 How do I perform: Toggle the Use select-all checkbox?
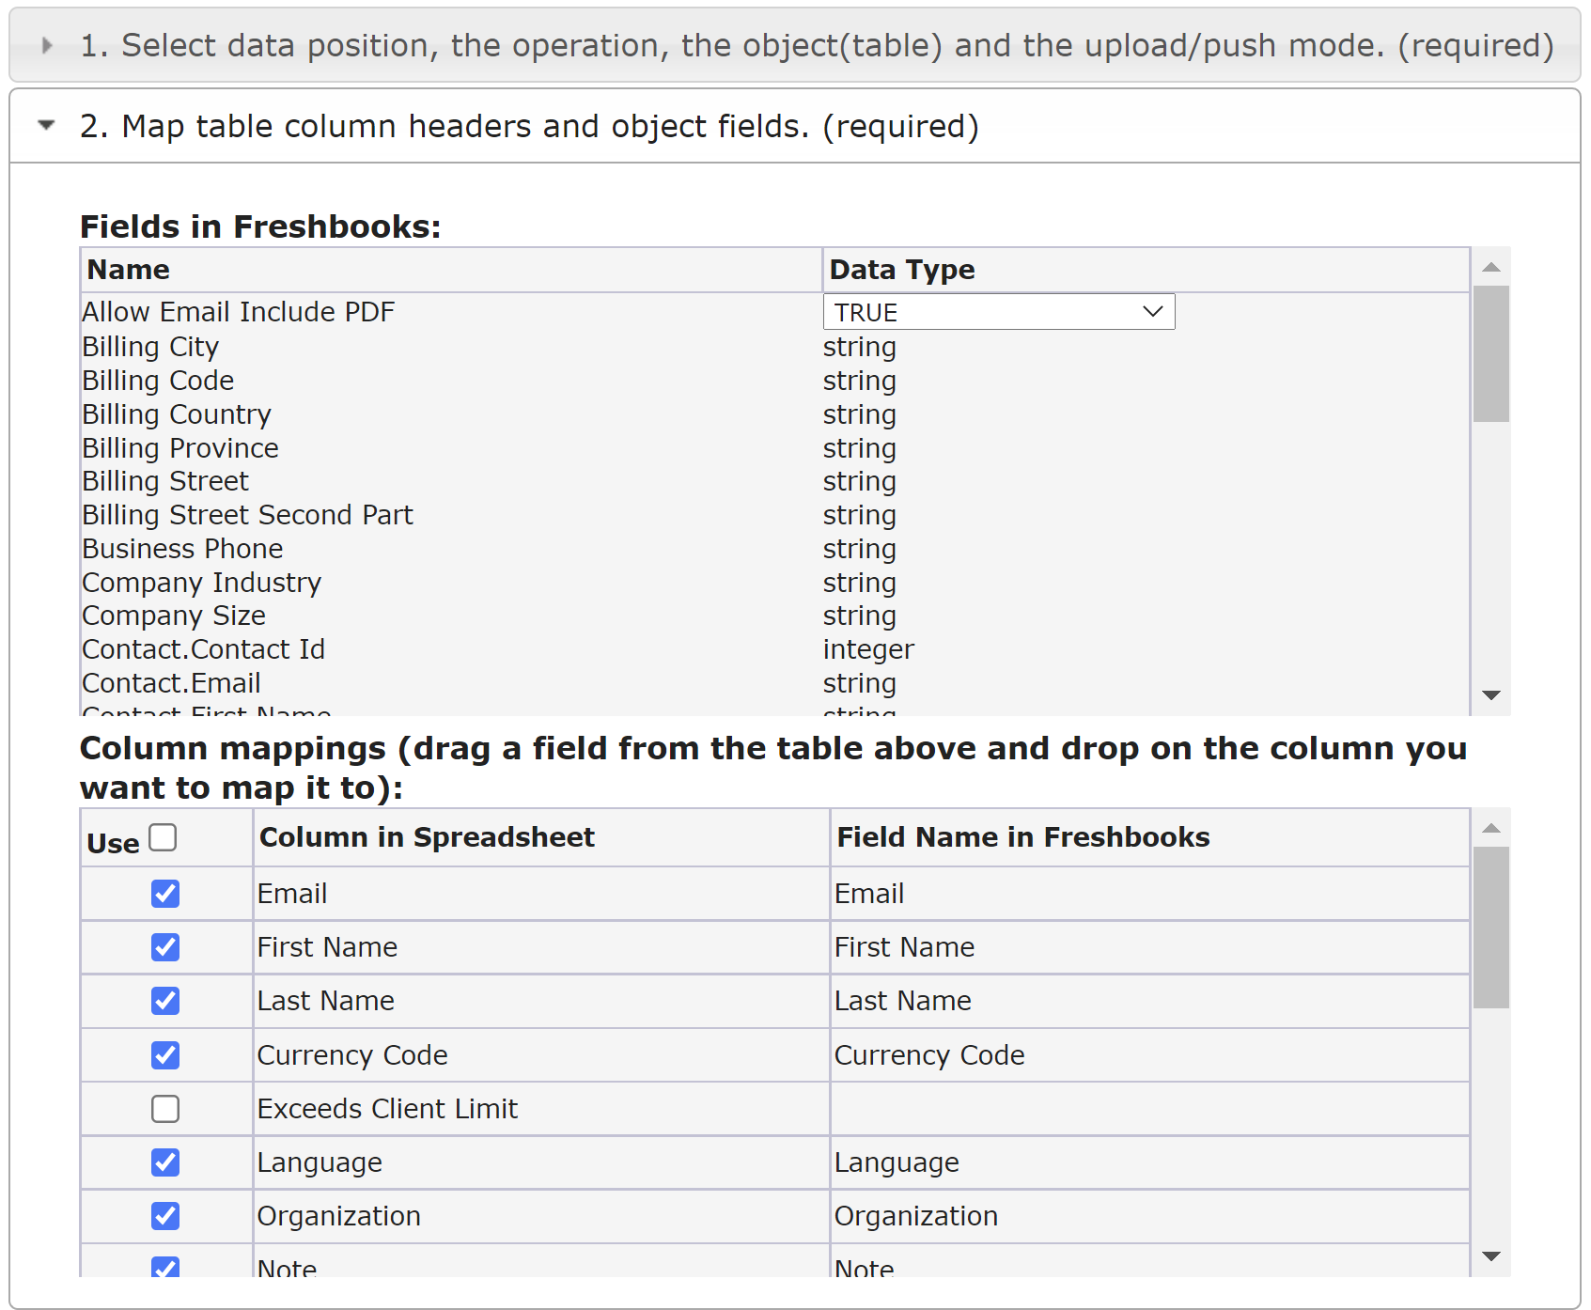pyautogui.click(x=163, y=837)
